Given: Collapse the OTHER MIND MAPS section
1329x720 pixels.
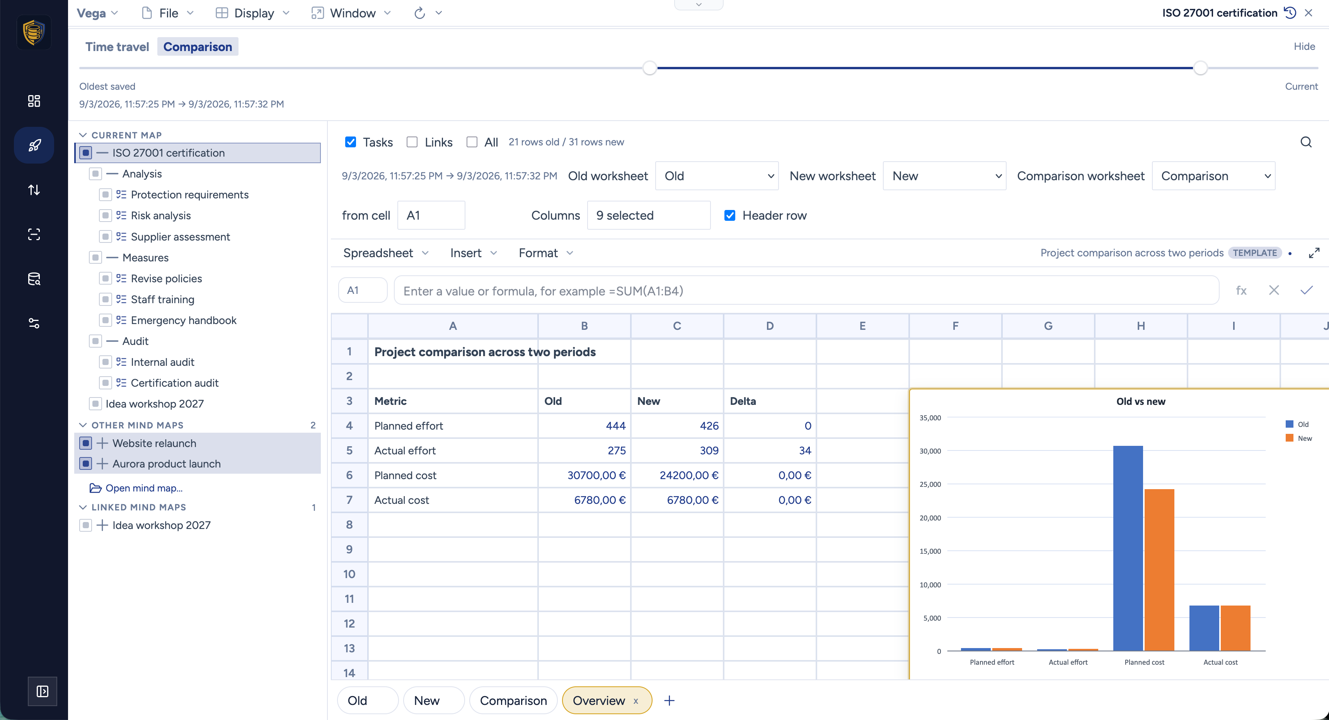Looking at the screenshot, I should point(83,425).
